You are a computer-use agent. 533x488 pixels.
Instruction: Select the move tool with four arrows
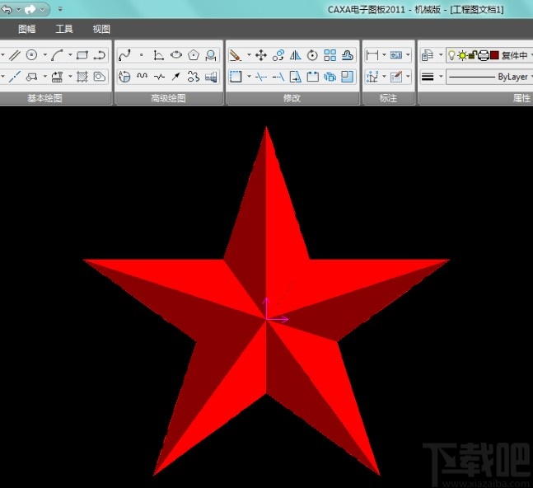[261, 55]
